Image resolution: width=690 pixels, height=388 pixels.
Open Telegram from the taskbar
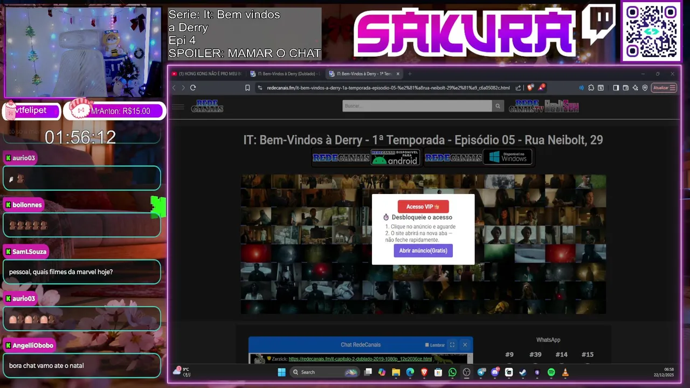pos(481,372)
